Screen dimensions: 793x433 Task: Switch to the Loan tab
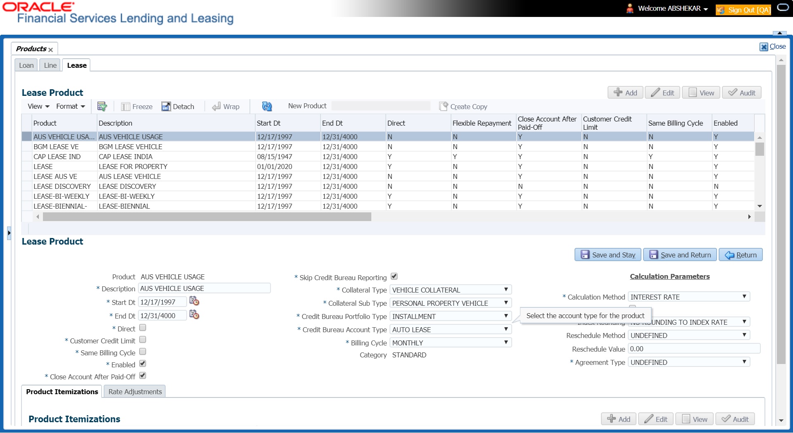tap(26, 65)
